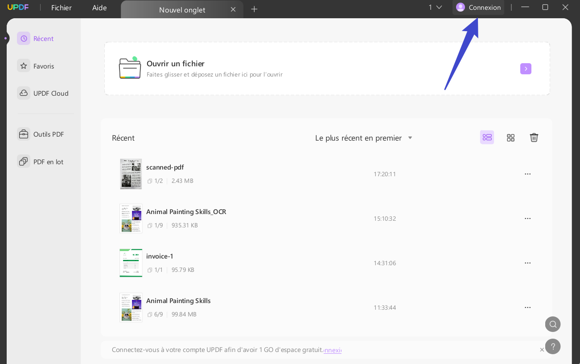Click the Récent list heading
580x364 pixels.
(x=123, y=138)
